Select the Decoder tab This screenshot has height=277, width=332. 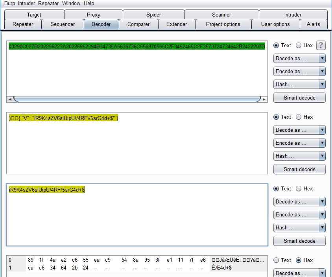click(x=101, y=24)
